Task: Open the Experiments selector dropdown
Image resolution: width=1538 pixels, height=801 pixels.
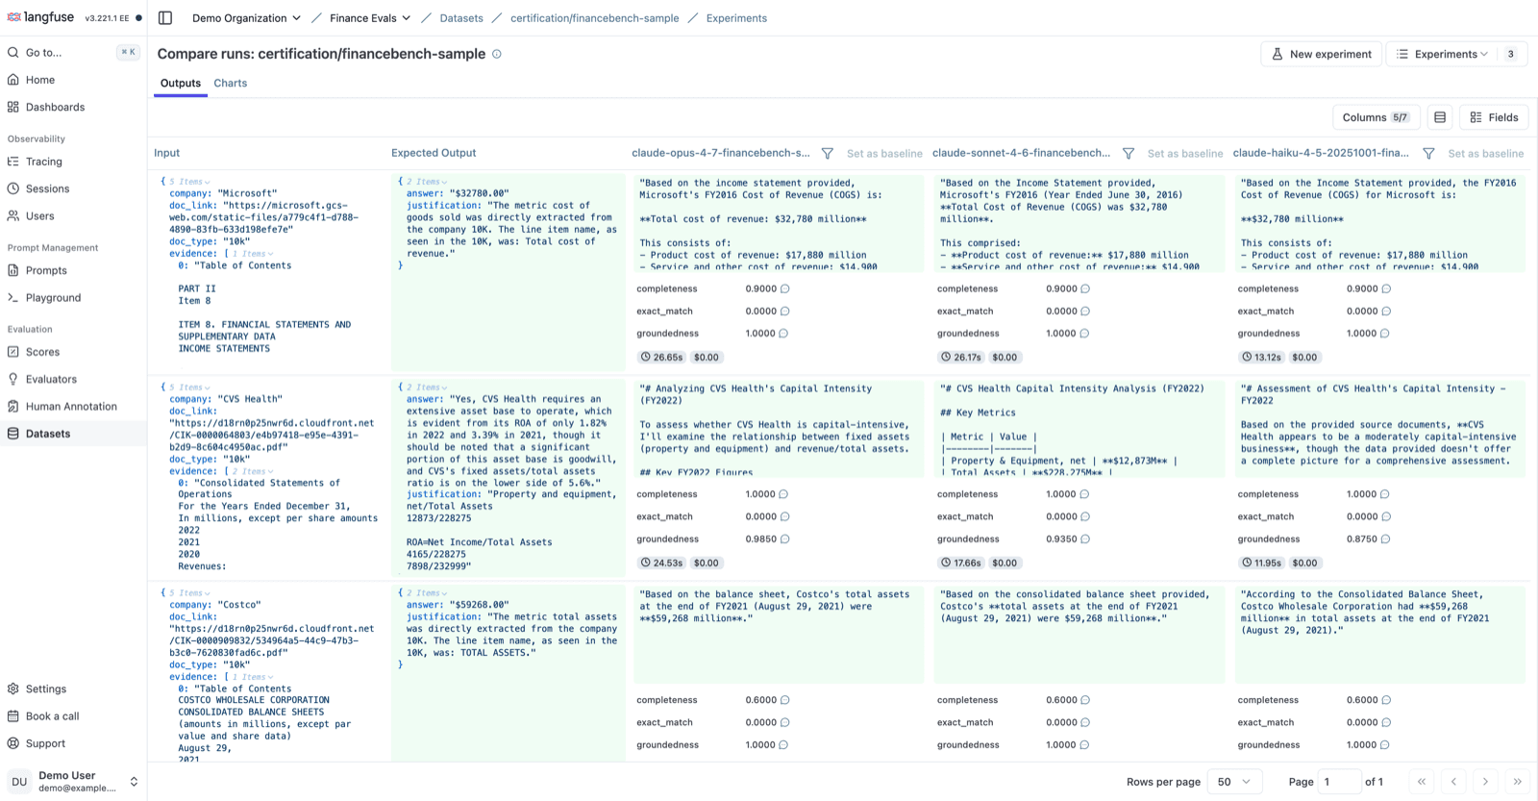Action: click(x=1455, y=54)
